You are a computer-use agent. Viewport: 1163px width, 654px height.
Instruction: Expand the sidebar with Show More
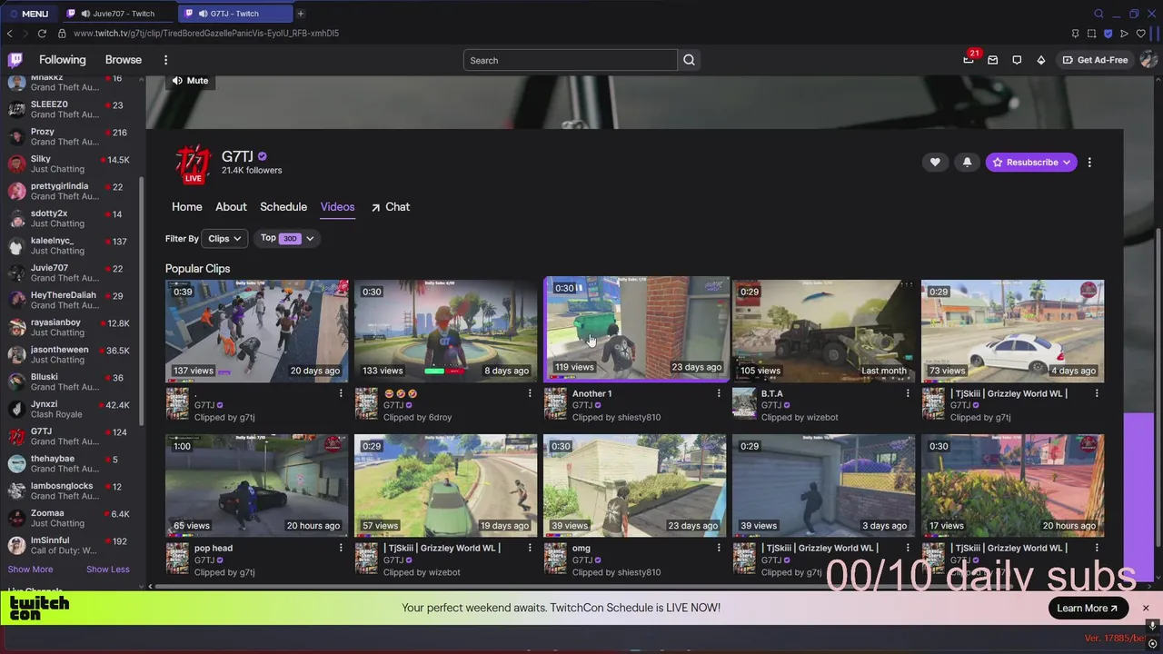[30, 570]
